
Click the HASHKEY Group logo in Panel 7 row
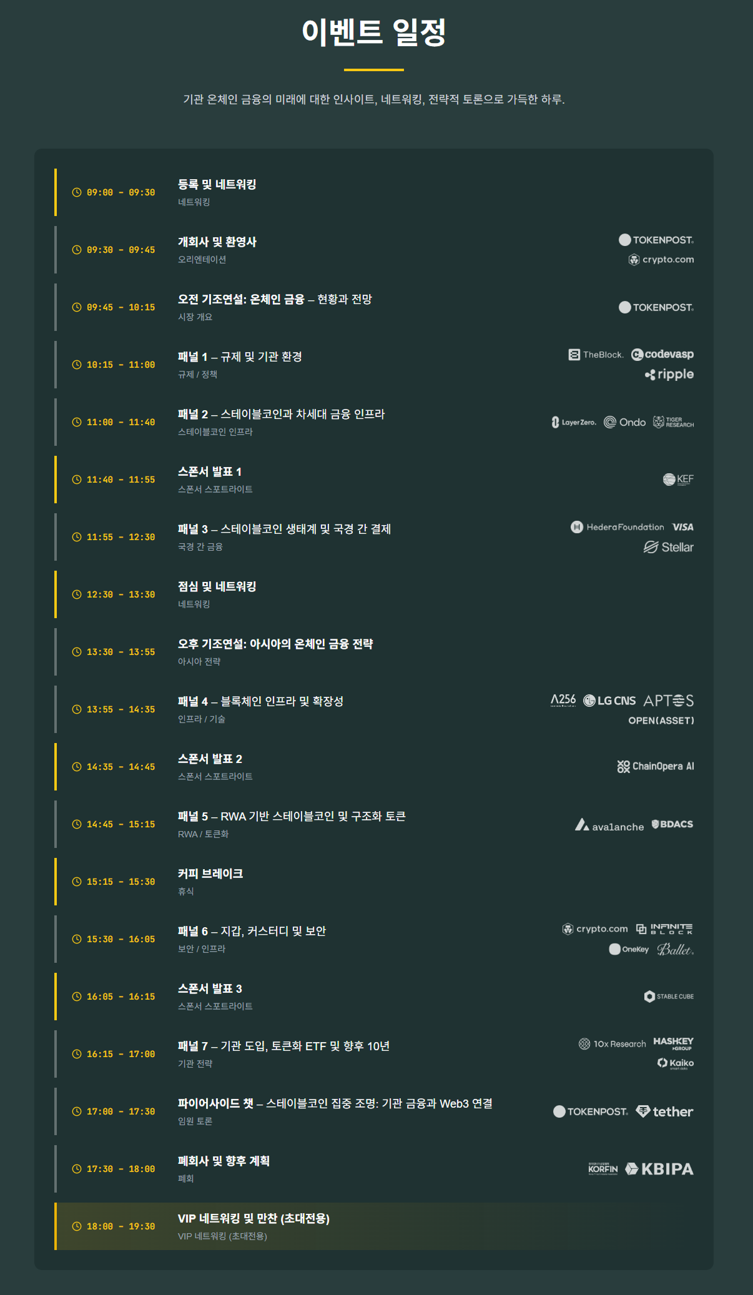674,1043
